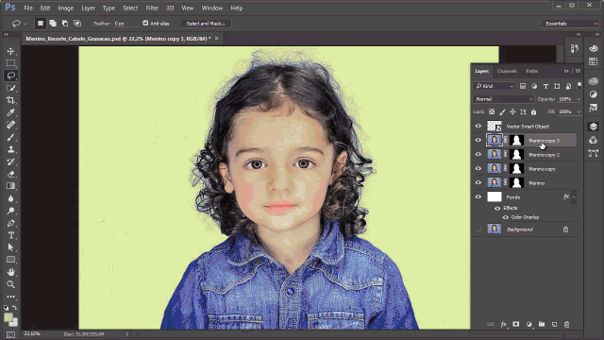
Task: Select the Blur tool
Action: tap(10, 198)
